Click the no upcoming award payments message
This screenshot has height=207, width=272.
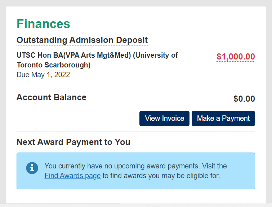[x=136, y=171]
